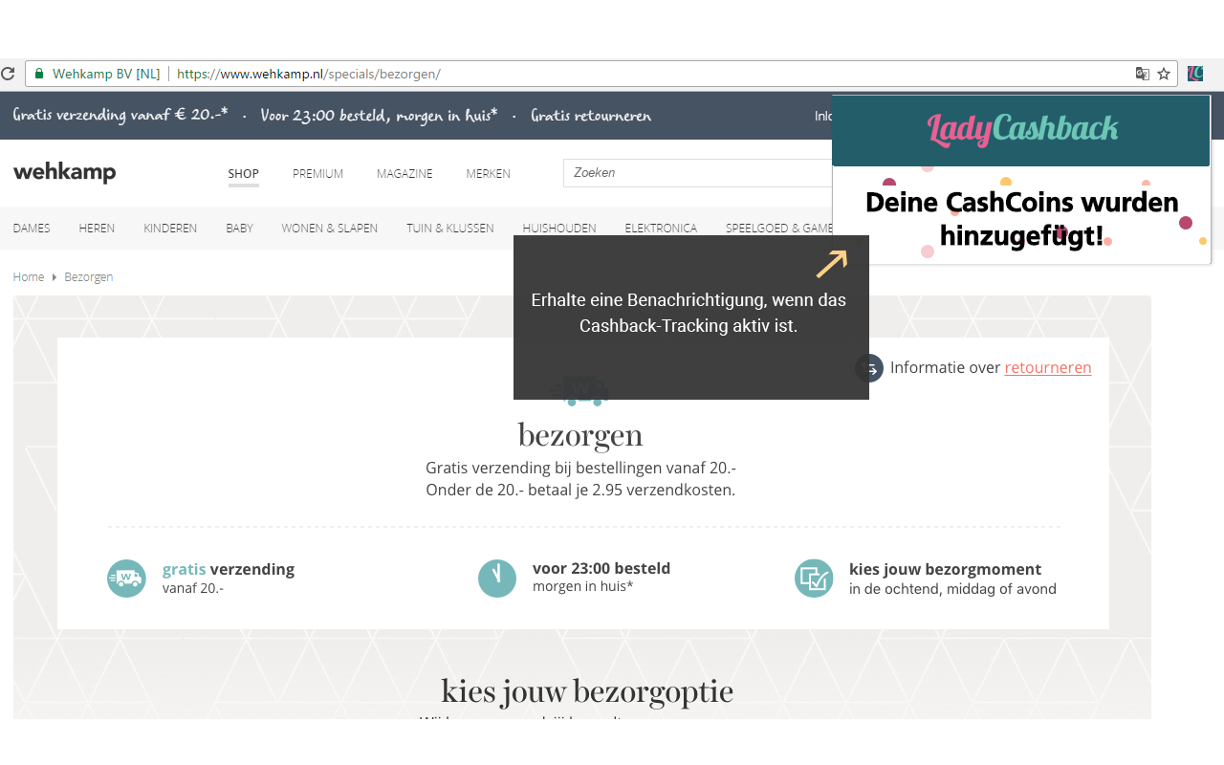Viewport: 1224px width, 765px height.
Task: Open the WONEN & SLAPEN category
Action: tap(329, 229)
